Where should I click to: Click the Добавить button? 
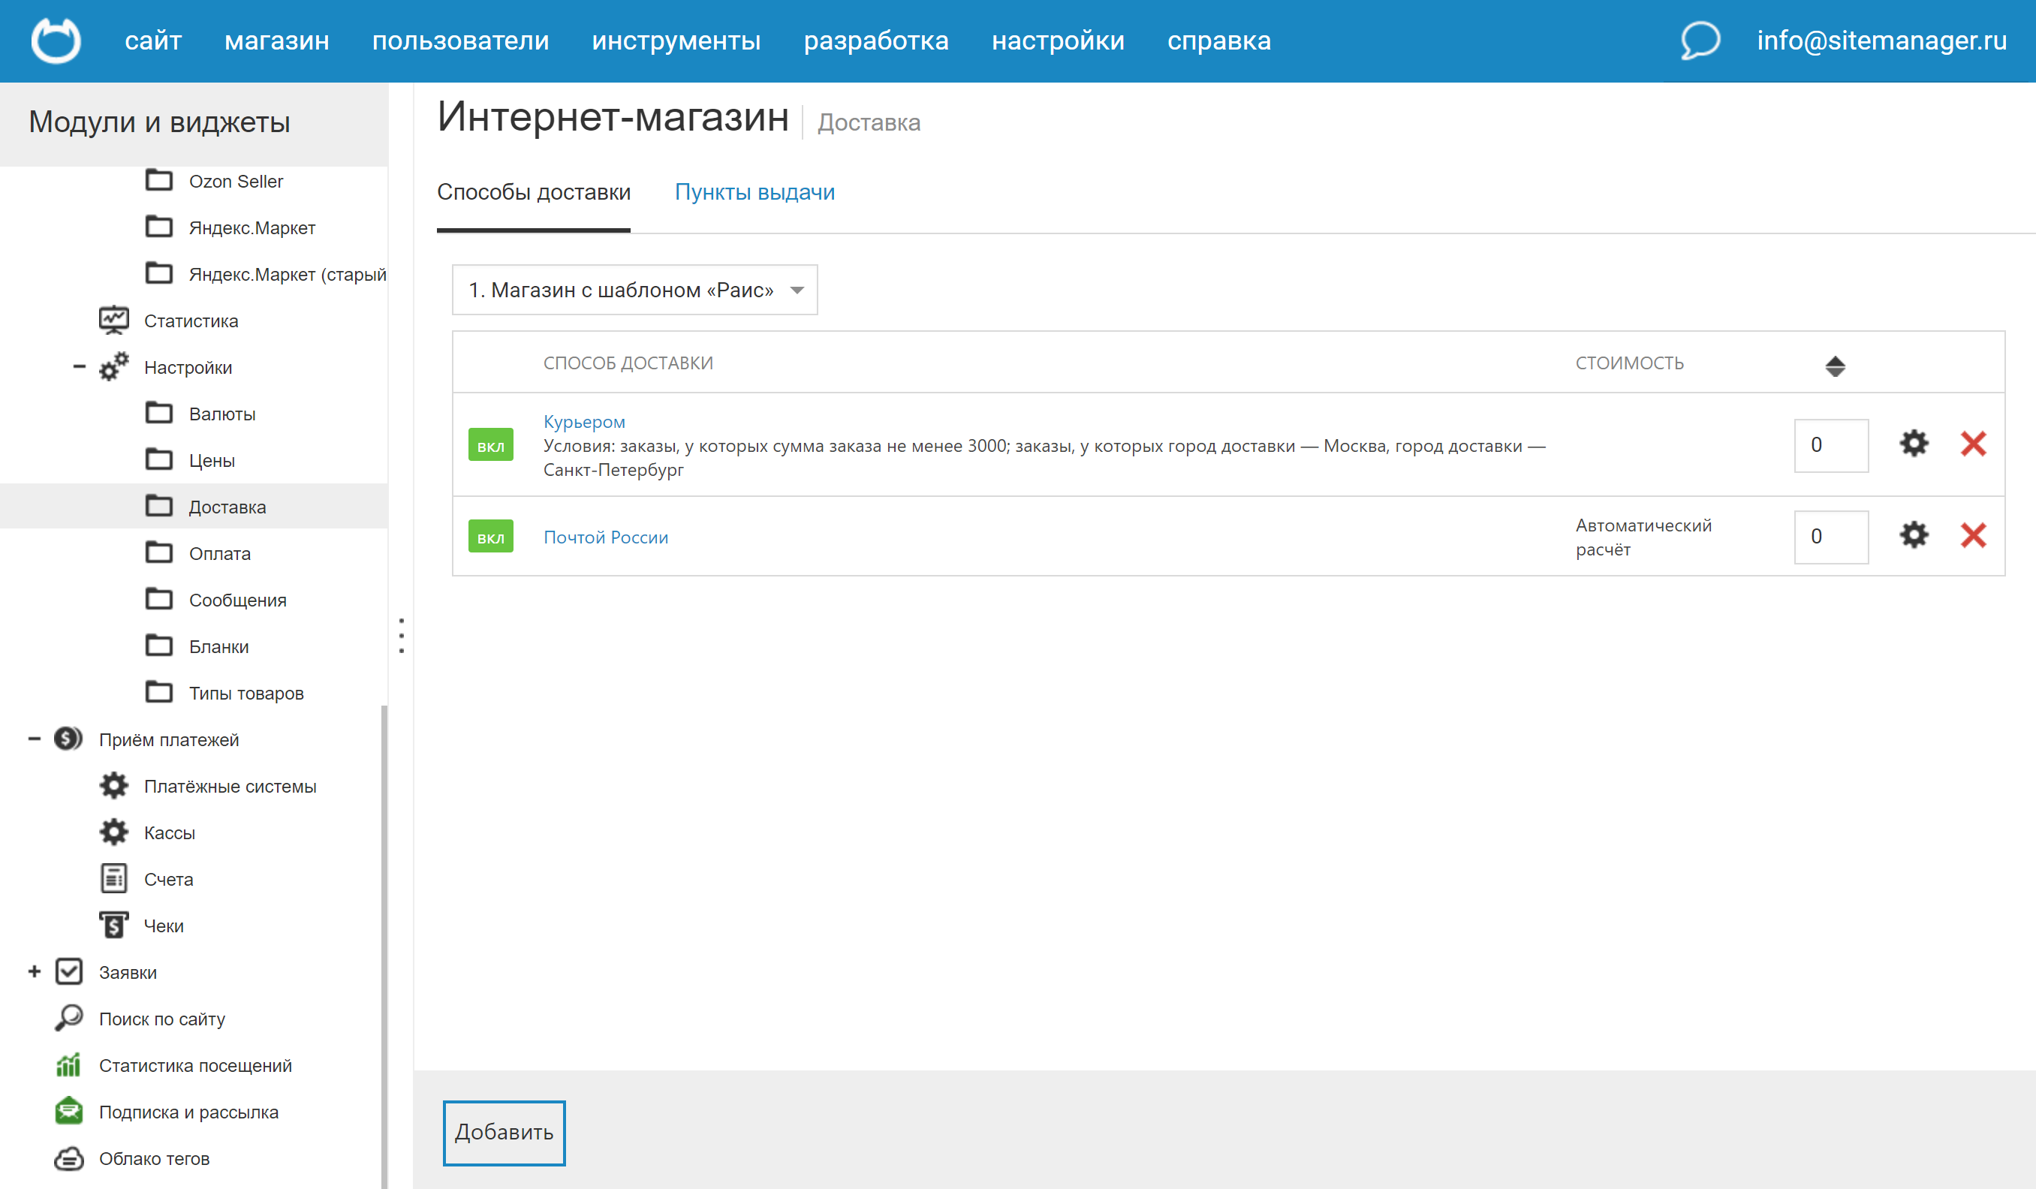click(x=503, y=1133)
